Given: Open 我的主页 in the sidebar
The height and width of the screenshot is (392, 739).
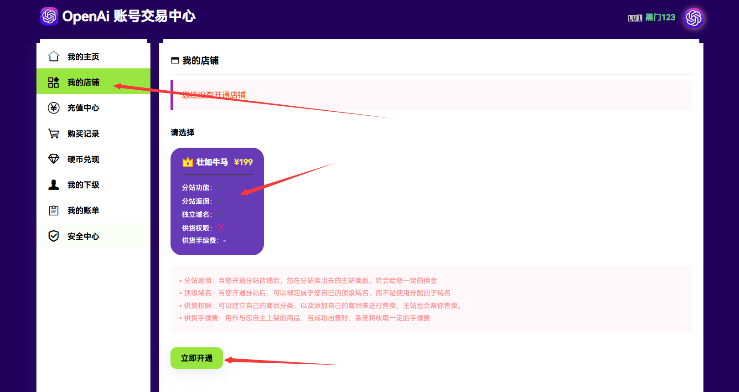Looking at the screenshot, I should click(93, 57).
